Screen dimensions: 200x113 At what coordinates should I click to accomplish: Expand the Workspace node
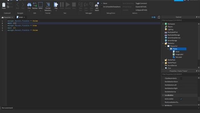163,24
